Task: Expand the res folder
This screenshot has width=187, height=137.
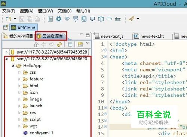Action: [19, 112]
